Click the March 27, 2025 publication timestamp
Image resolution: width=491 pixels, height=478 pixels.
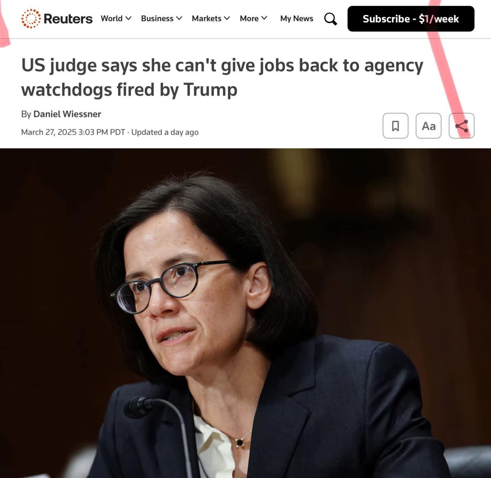73,132
